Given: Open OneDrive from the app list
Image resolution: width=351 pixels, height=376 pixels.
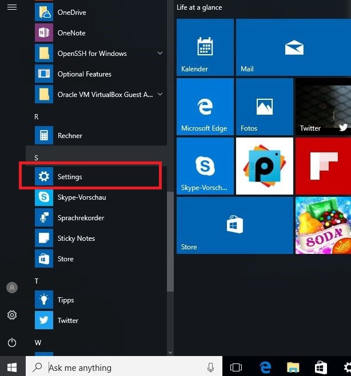Looking at the screenshot, I should tap(96, 12).
